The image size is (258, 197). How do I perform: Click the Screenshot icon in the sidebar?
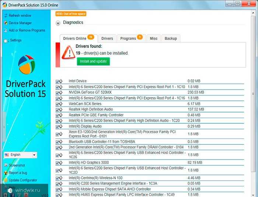coord(6,165)
